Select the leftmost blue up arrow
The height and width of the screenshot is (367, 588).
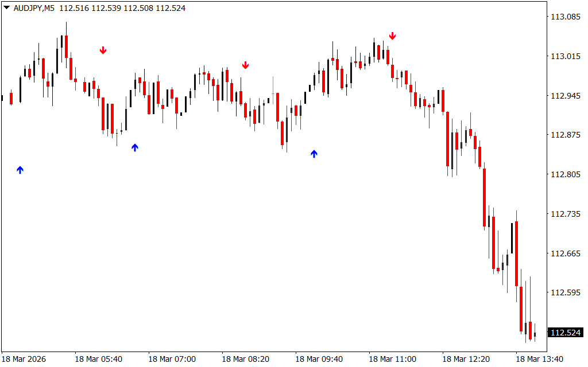click(20, 170)
